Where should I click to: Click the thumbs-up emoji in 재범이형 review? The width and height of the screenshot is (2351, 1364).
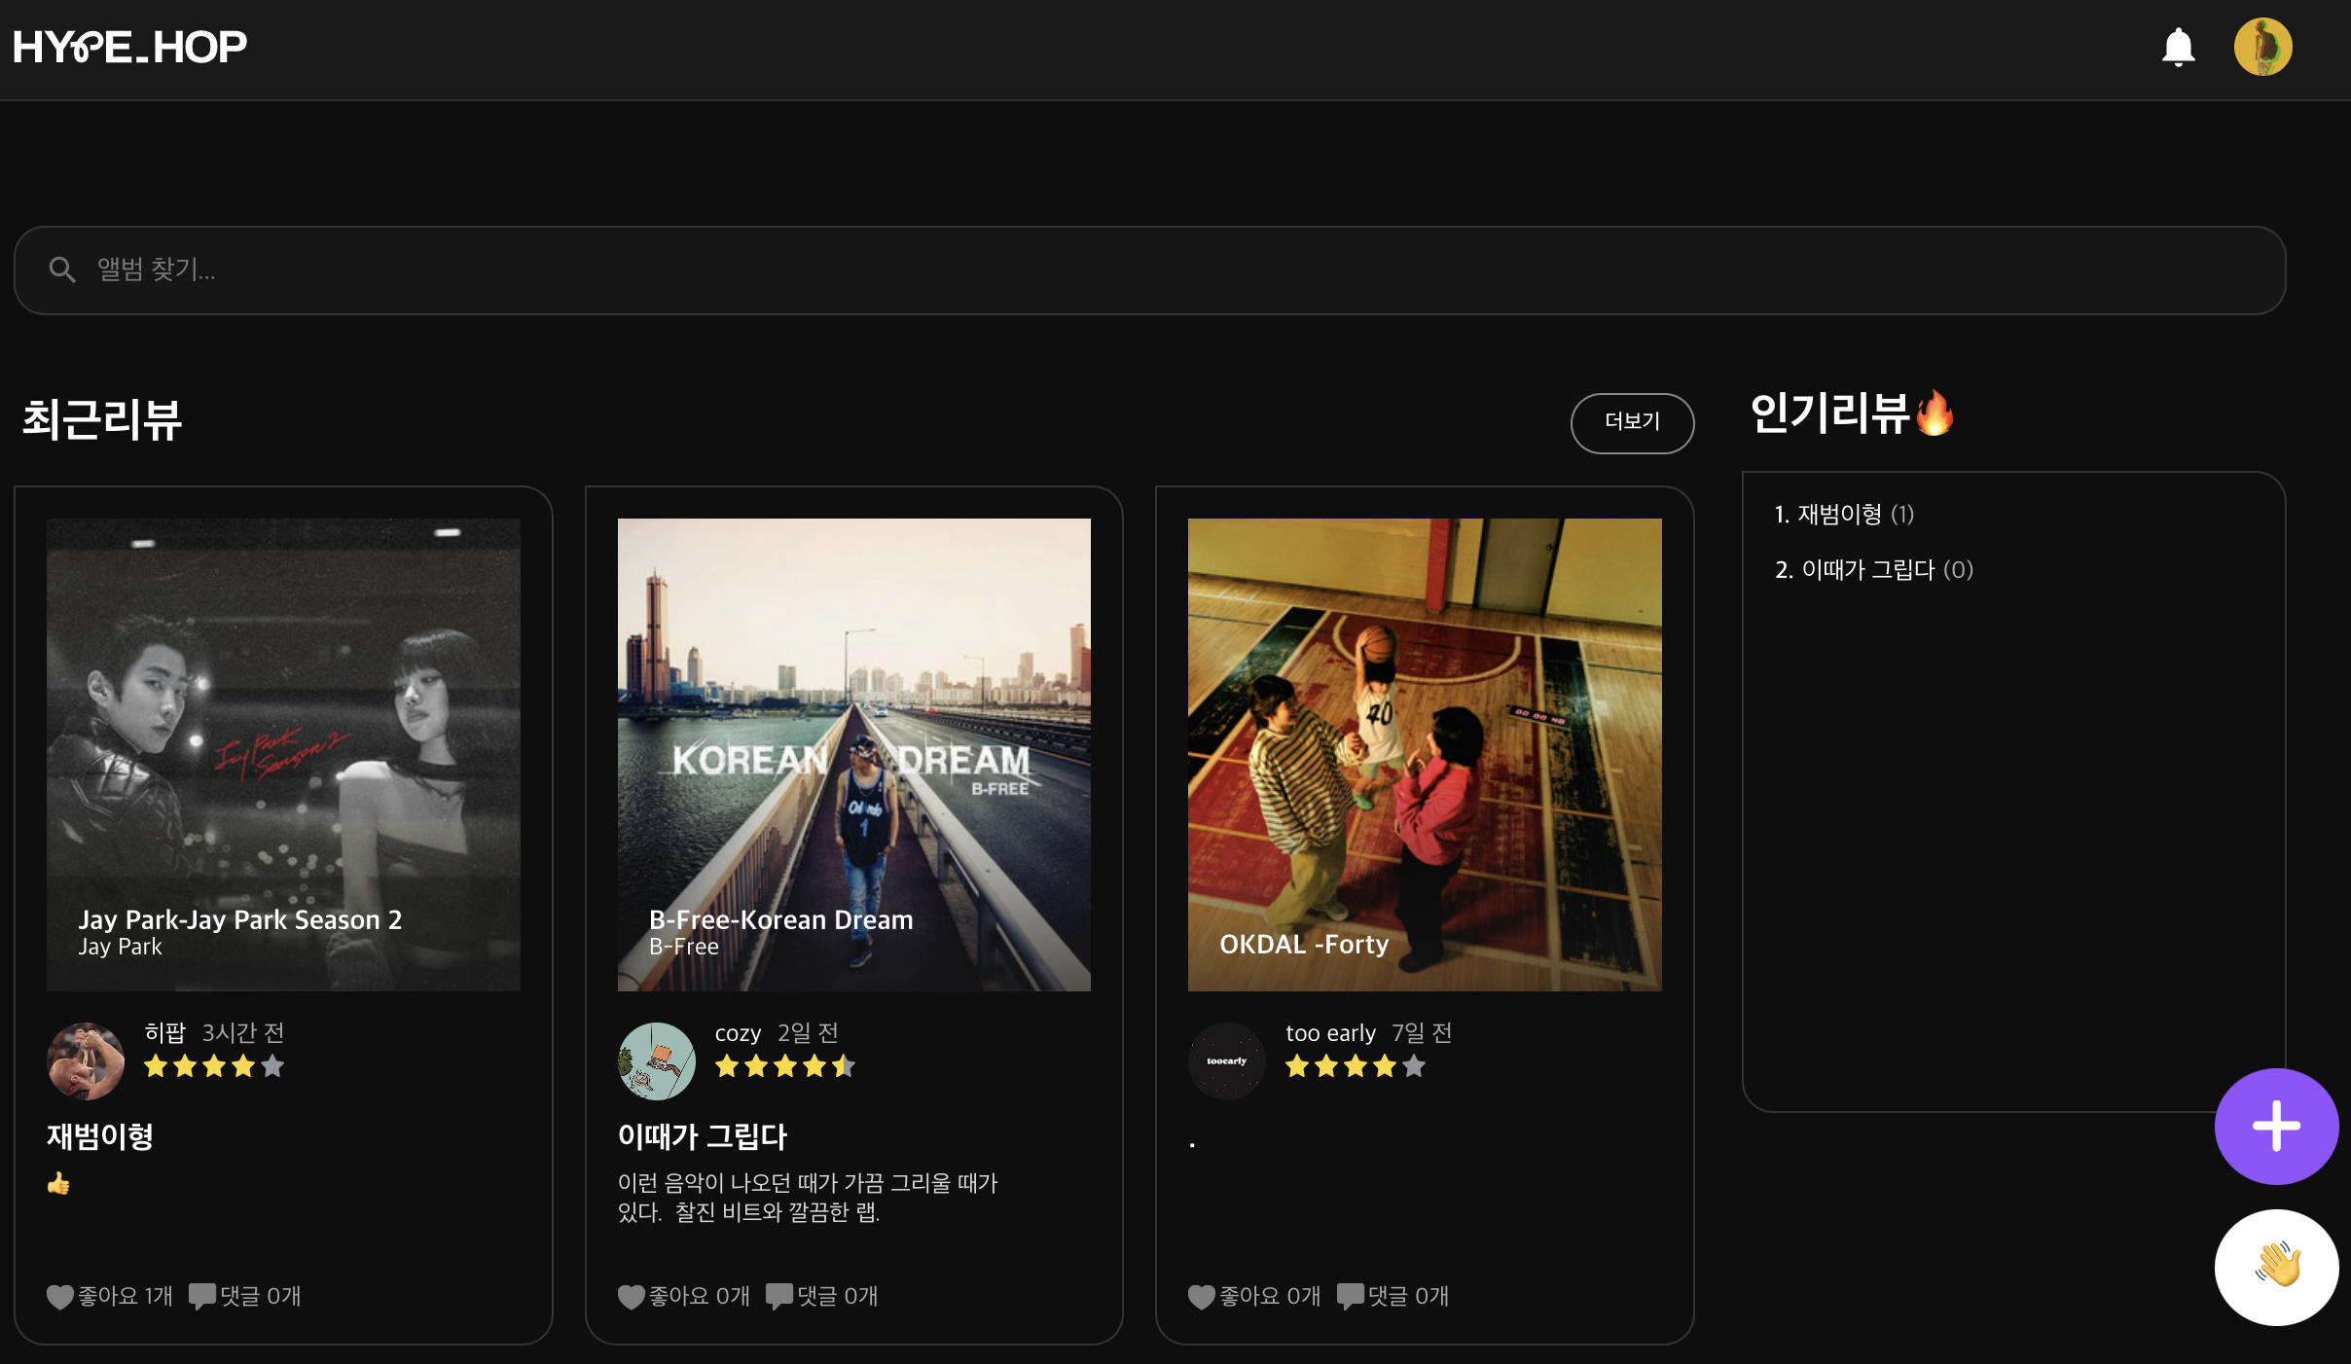(x=58, y=1183)
